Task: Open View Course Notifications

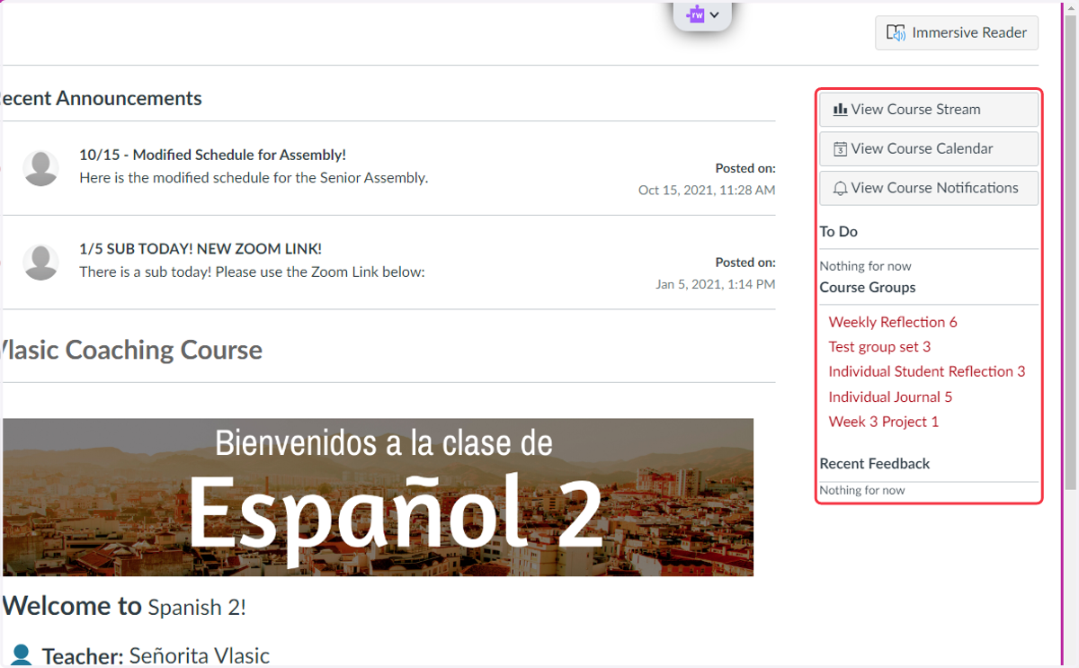Action: point(929,188)
